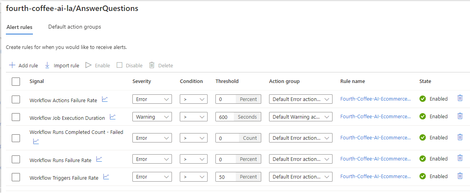
Task: Open Severity dropdown for Workflow Actions Failure Rate
Action: [x=152, y=99]
